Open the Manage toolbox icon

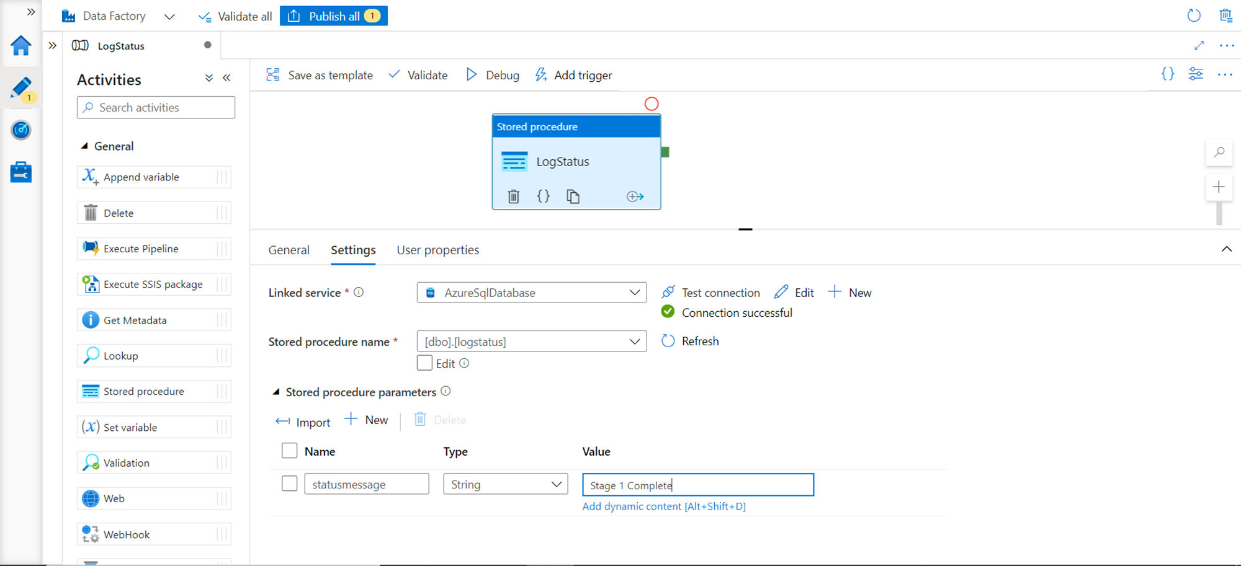pyautogui.click(x=21, y=172)
